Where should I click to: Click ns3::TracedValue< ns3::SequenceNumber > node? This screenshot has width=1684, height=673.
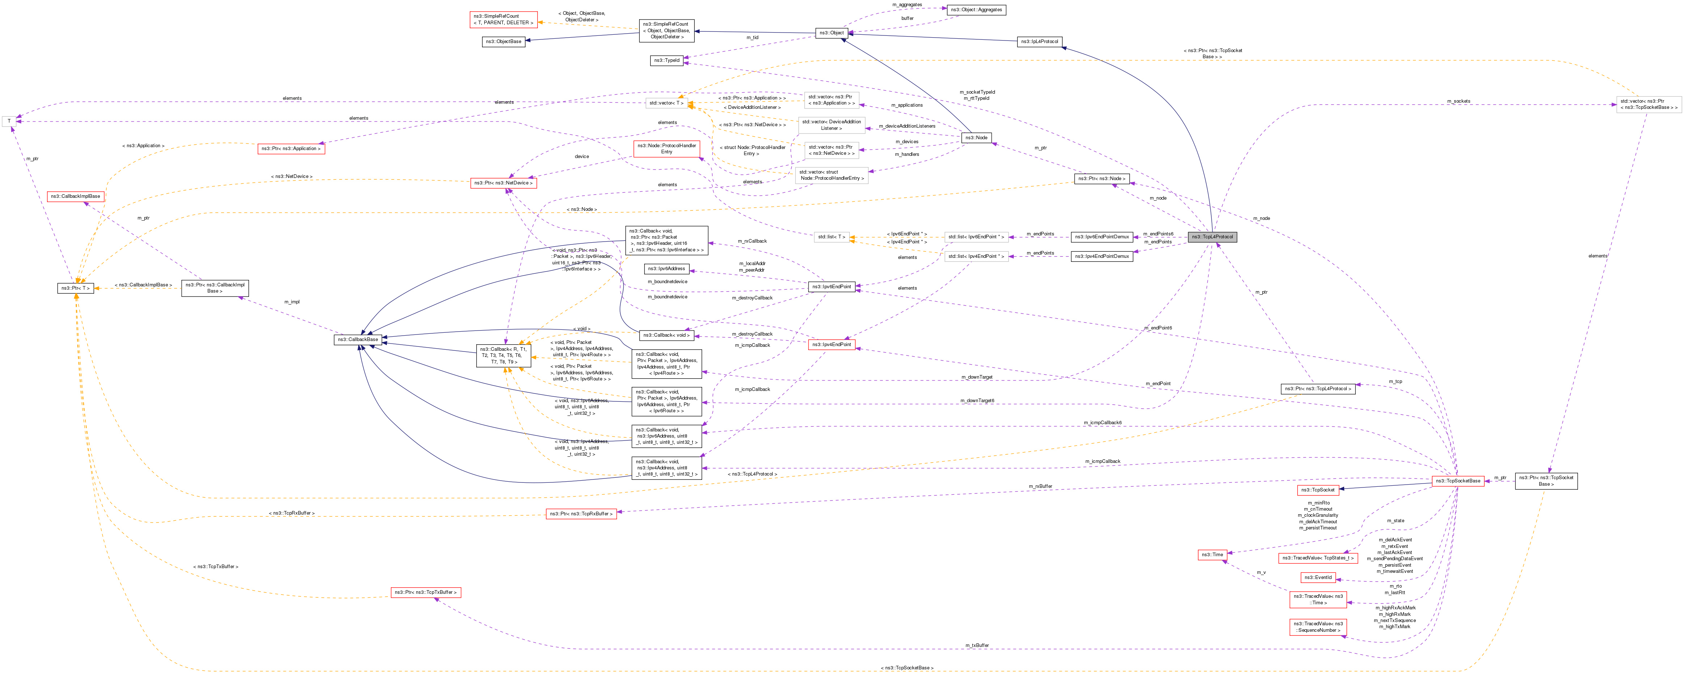[1318, 627]
